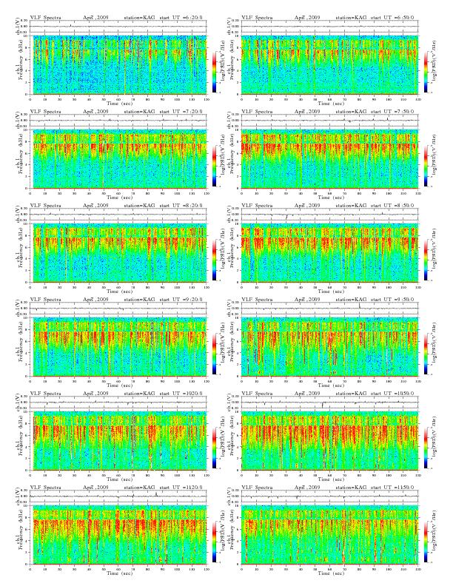453x586 pixels.
Task: Click the title text 'start UT =1050:0'
Action: (392, 394)
